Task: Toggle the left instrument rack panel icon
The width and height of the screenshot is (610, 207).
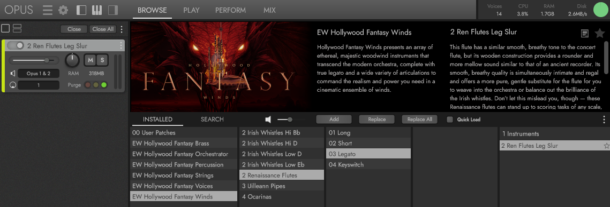Action: coord(81,10)
